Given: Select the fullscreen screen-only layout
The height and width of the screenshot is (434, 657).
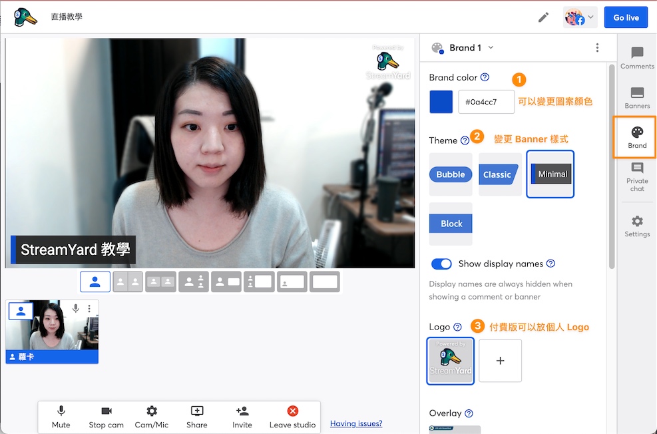Looking at the screenshot, I should 325,282.
